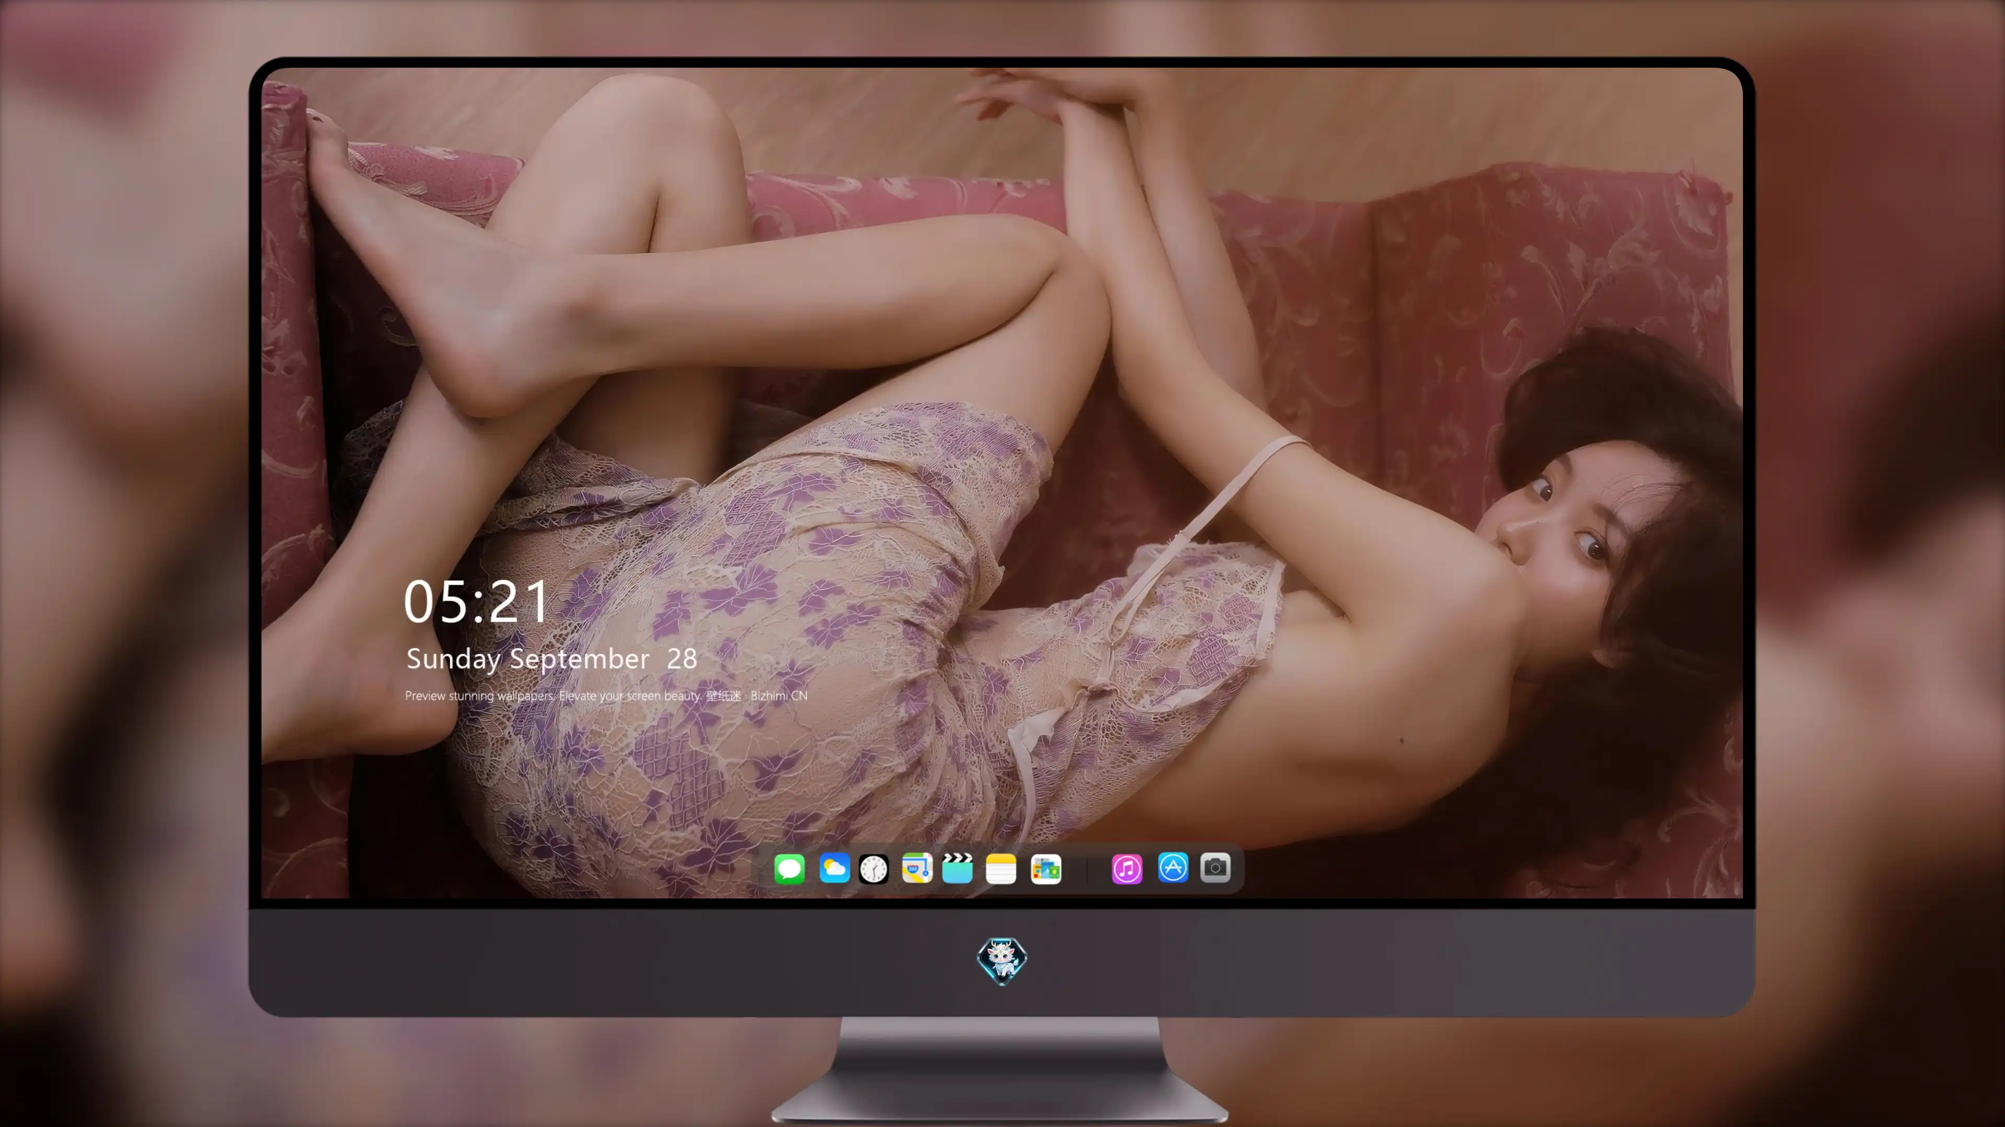The image size is (2005, 1127).
Task: Click the dragon mascot logo on monitor chin
Action: tap(1002, 961)
